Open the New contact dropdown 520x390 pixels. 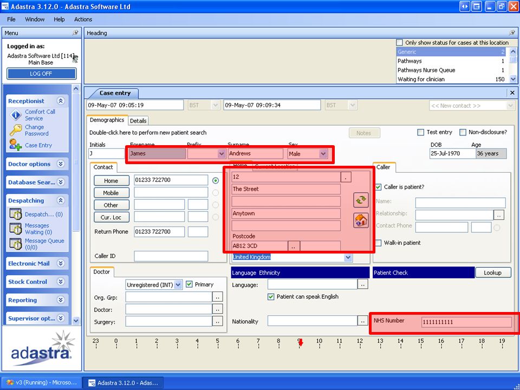point(511,106)
